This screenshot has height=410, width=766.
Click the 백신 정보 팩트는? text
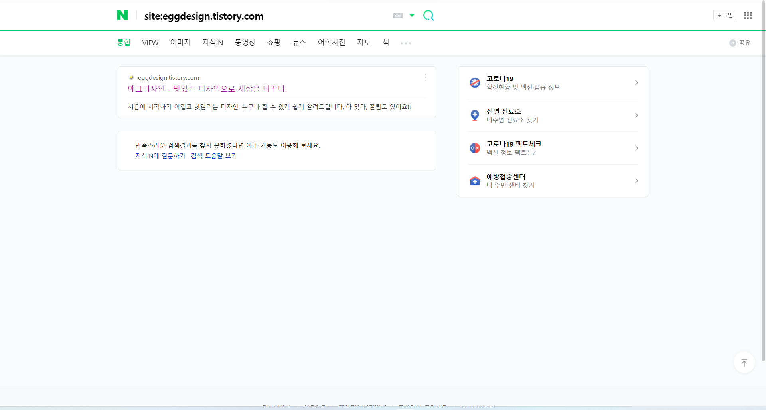[x=511, y=153]
